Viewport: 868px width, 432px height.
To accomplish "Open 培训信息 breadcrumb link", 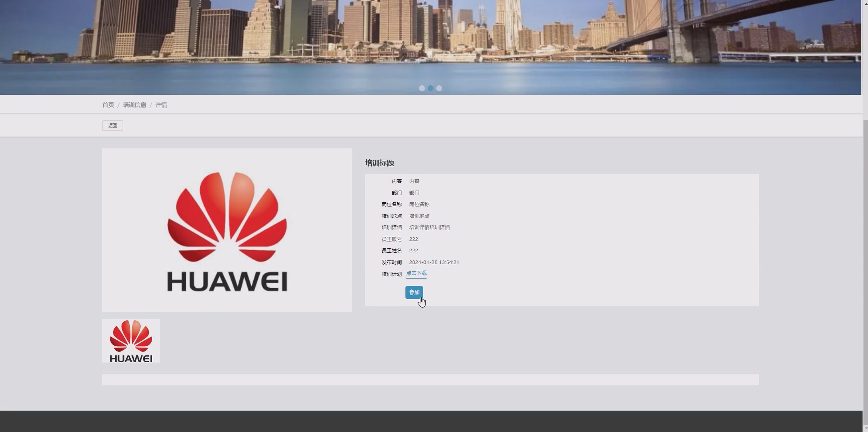I will click(134, 105).
